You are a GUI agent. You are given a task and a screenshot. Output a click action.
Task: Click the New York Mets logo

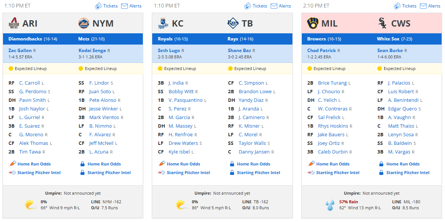pyautogui.click(x=84, y=23)
